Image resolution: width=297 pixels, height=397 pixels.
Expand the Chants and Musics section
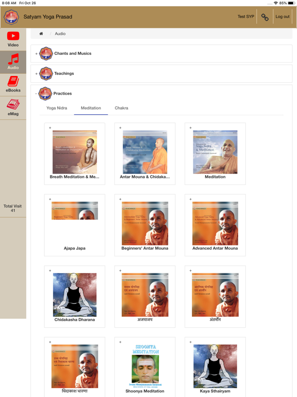[x=37, y=54]
